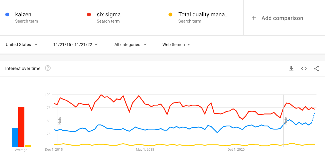The height and width of the screenshot is (158, 325).
Task: Expand the date range dropdown
Action: click(x=75, y=45)
